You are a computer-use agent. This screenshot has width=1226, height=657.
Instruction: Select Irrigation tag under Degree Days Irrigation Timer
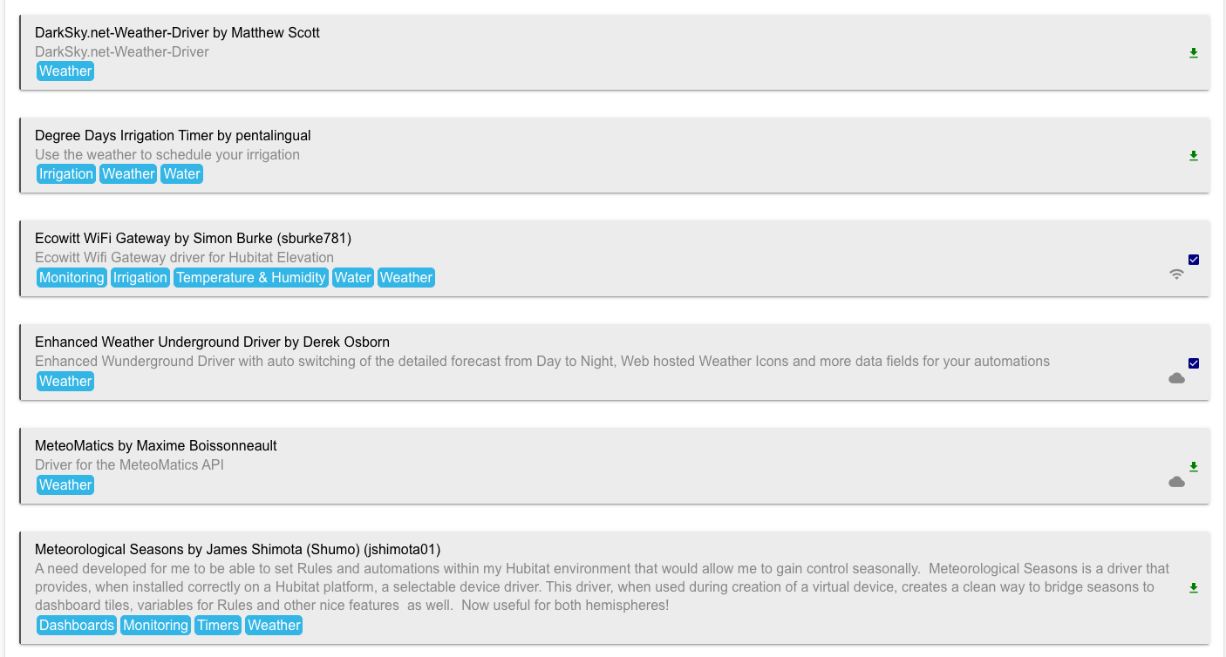pyautogui.click(x=66, y=174)
